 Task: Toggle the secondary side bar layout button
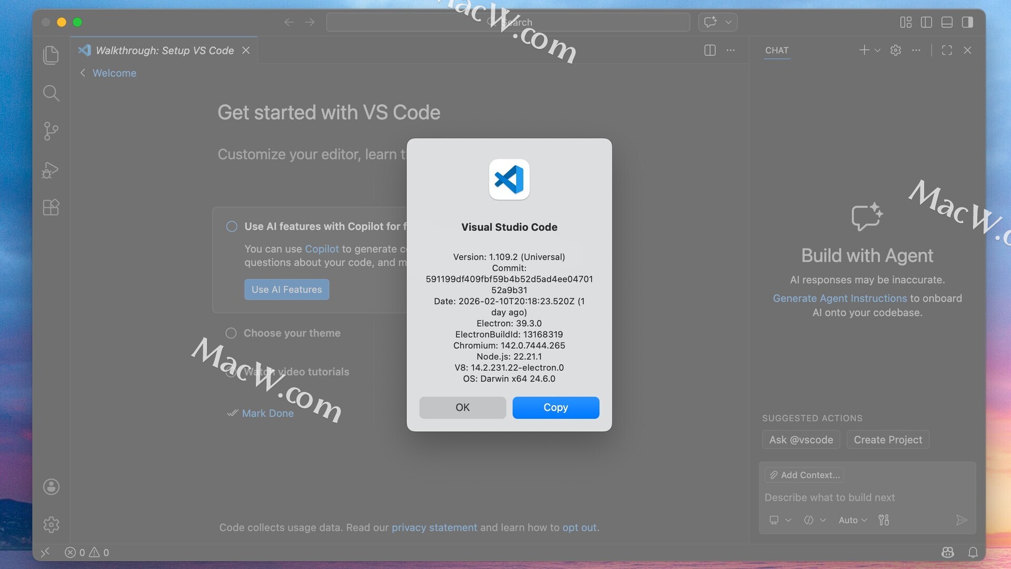(x=967, y=22)
